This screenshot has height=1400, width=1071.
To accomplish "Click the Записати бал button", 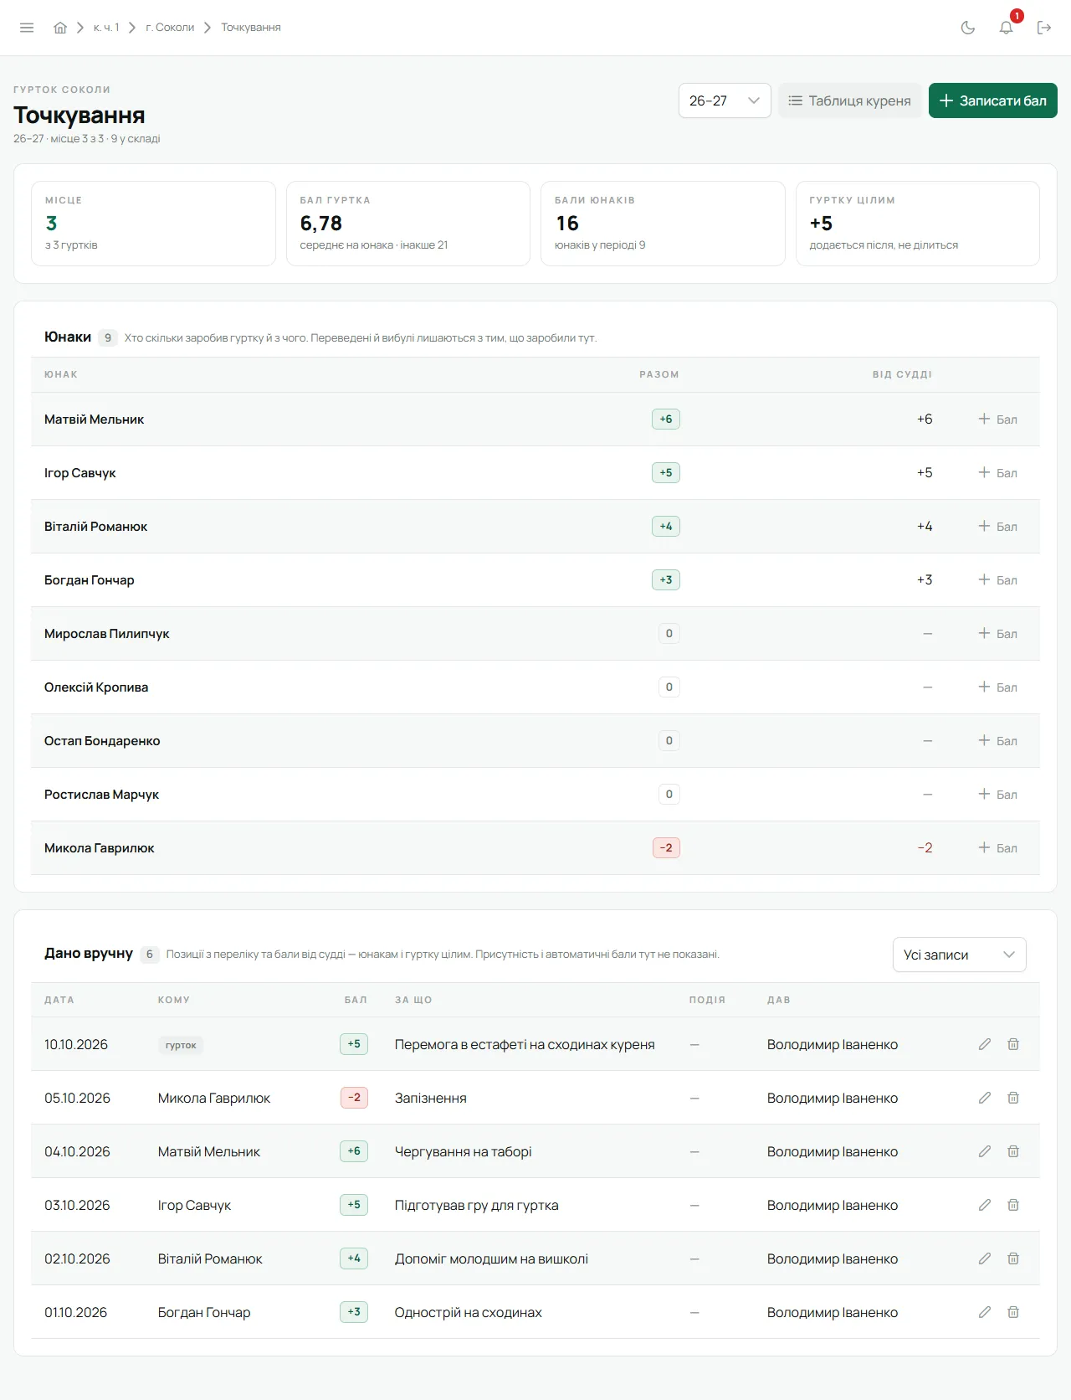I will [x=993, y=100].
